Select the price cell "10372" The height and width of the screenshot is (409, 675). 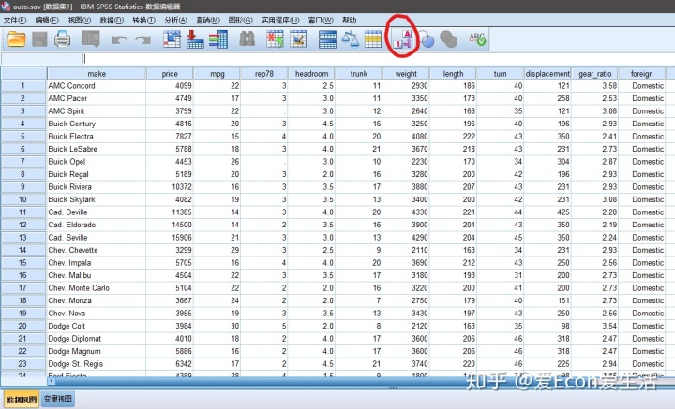point(170,187)
